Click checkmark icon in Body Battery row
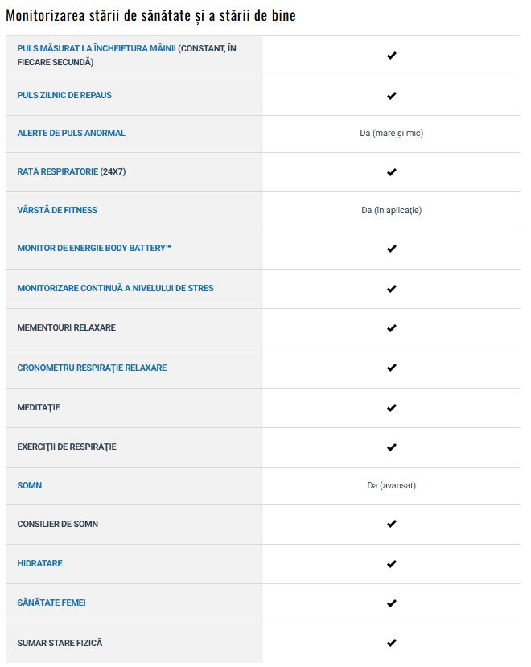Image resolution: width=531 pixels, height=667 pixels. [x=392, y=249]
